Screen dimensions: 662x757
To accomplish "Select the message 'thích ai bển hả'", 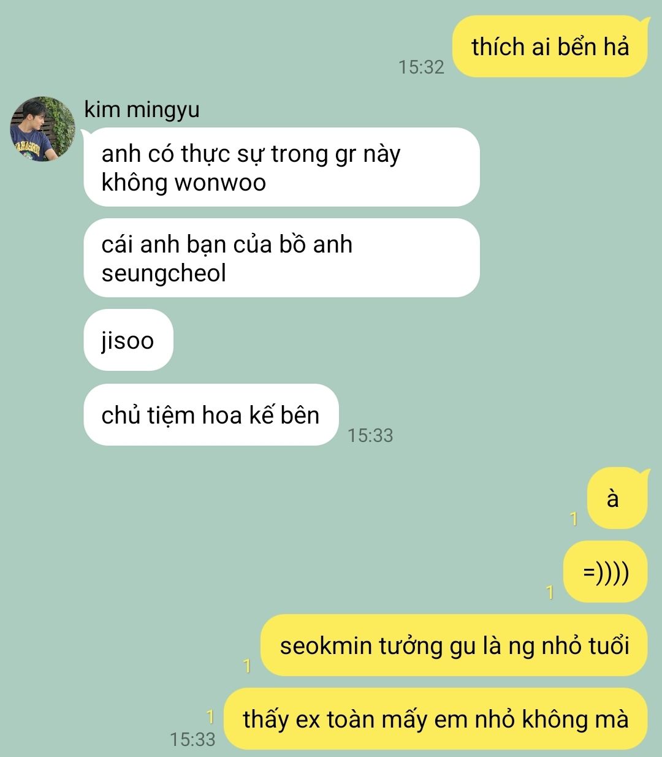I will [x=550, y=47].
